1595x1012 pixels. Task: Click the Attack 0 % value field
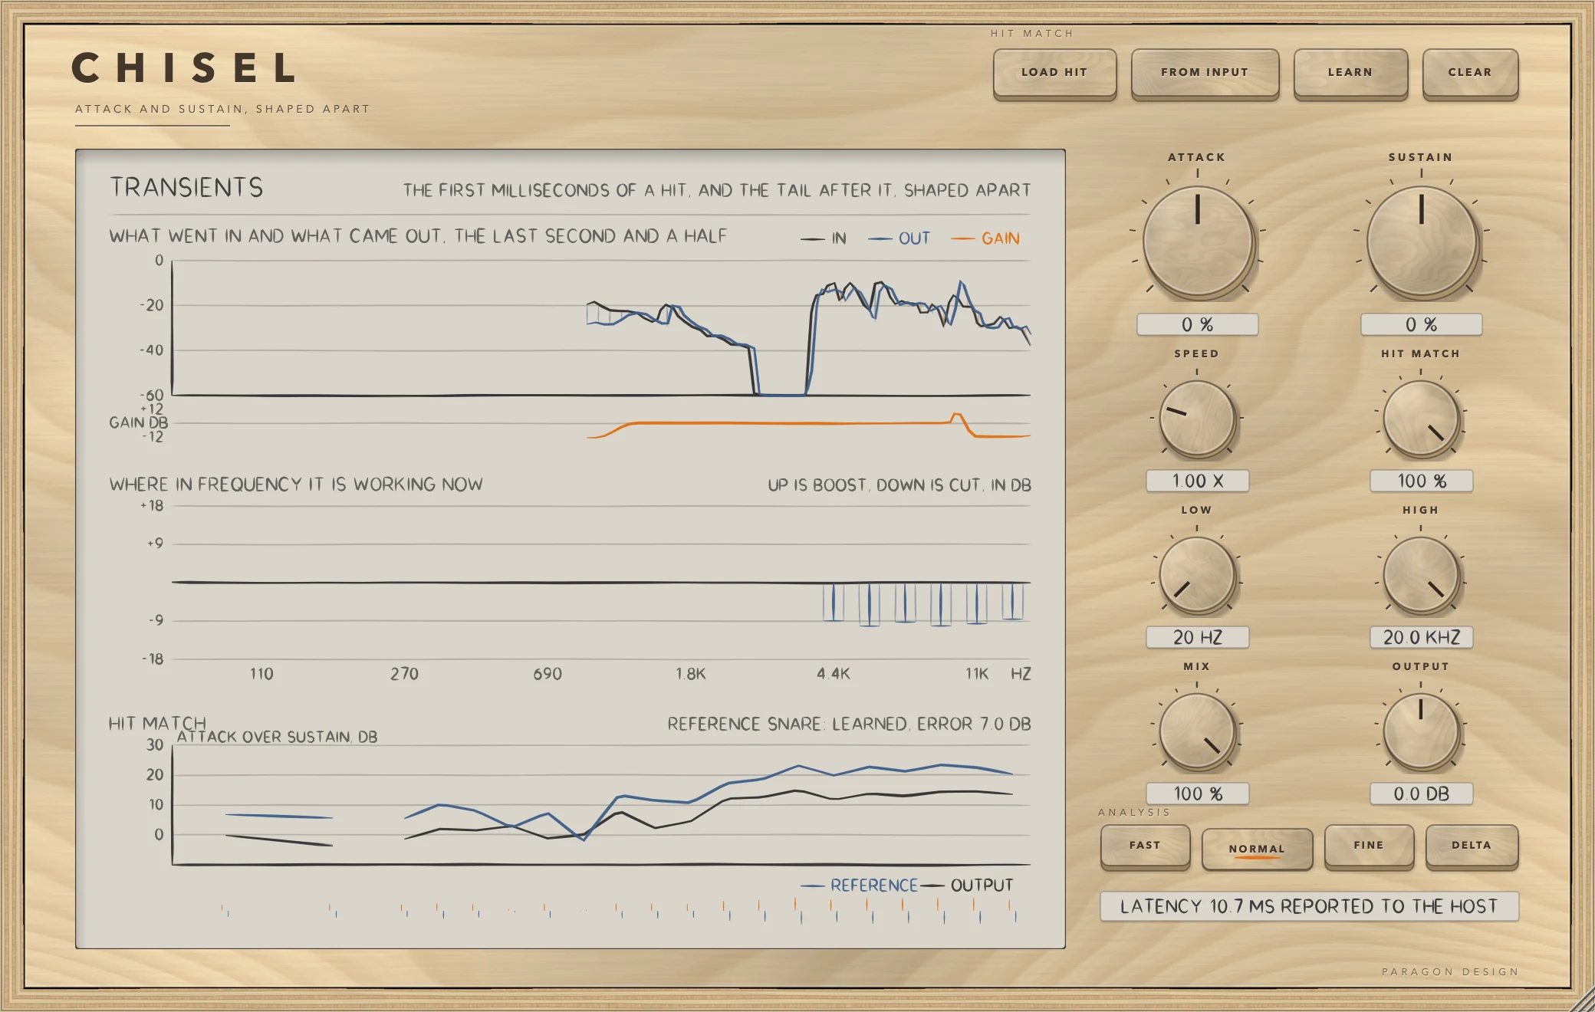pyautogui.click(x=1198, y=325)
